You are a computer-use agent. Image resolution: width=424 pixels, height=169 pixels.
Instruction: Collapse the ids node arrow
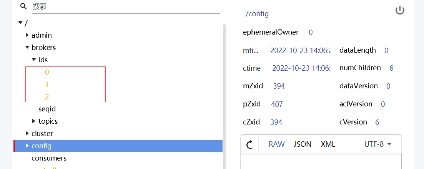[34, 59]
